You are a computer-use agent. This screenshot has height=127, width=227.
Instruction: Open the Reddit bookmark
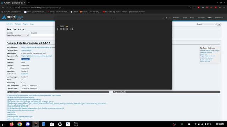pos(90,12)
